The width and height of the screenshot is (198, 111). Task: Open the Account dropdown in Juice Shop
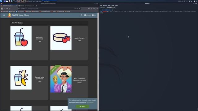[x=88, y=15]
